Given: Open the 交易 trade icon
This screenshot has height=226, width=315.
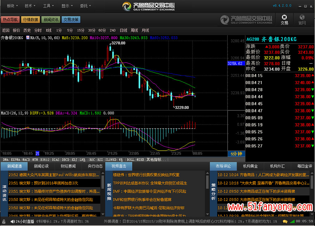Looking at the screenshot, I should 284,20.
